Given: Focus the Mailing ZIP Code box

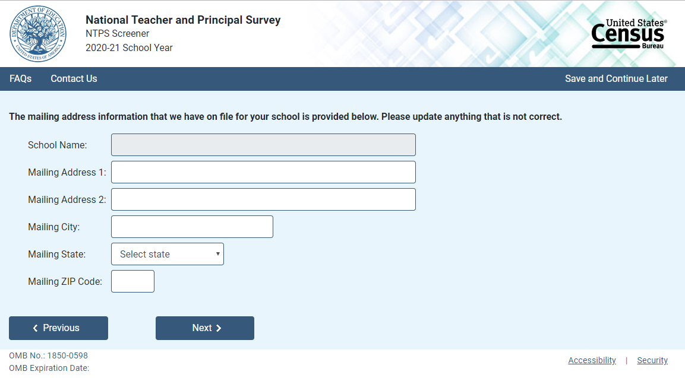Looking at the screenshot, I should point(132,281).
